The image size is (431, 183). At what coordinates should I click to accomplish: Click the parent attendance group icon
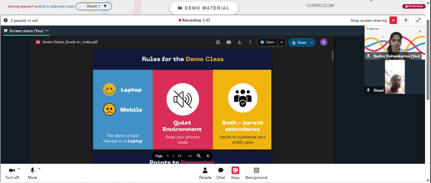coord(243,98)
